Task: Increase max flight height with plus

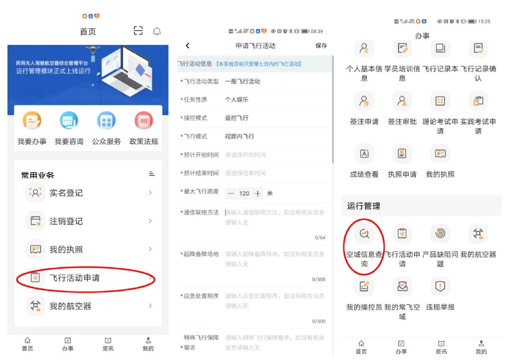Action: (258, 194)
